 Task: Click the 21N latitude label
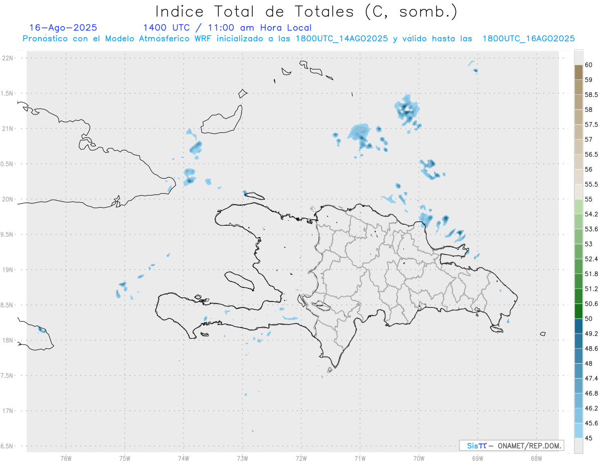coord(7,129)
